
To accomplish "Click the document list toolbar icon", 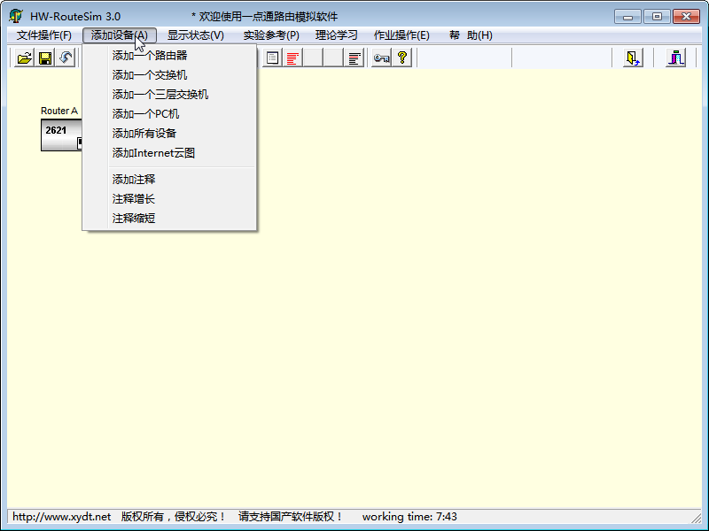I will point(272,58).
